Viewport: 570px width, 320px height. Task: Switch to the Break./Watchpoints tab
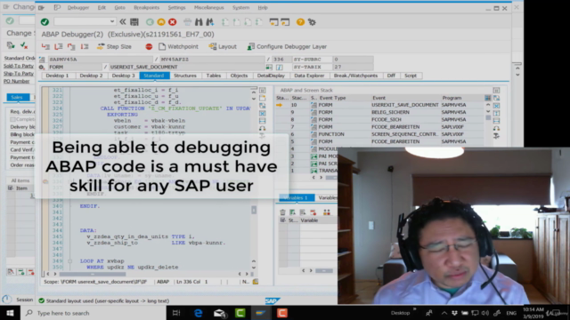click(x=355, y=76)
